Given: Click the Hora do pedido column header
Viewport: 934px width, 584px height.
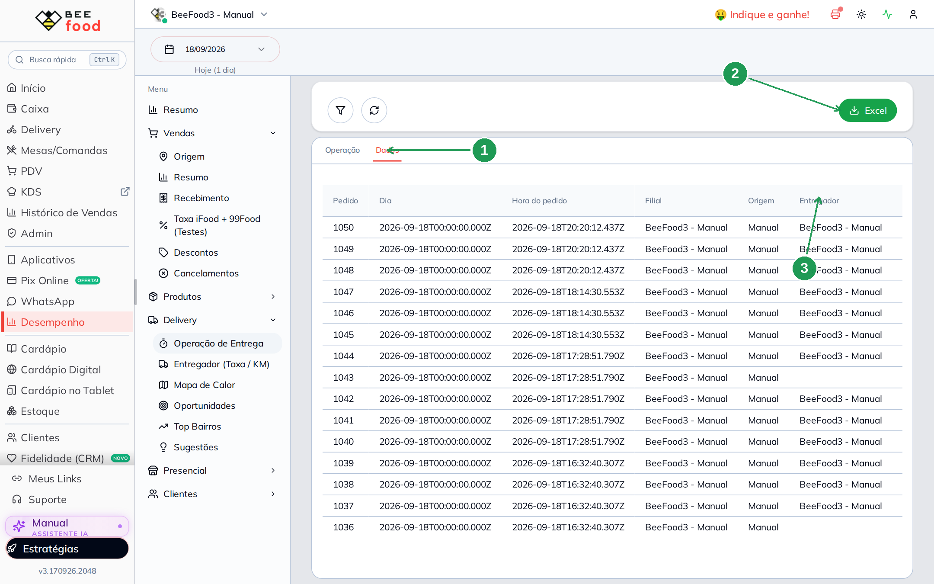Looking at the screenshot, I should click(539, 200).
